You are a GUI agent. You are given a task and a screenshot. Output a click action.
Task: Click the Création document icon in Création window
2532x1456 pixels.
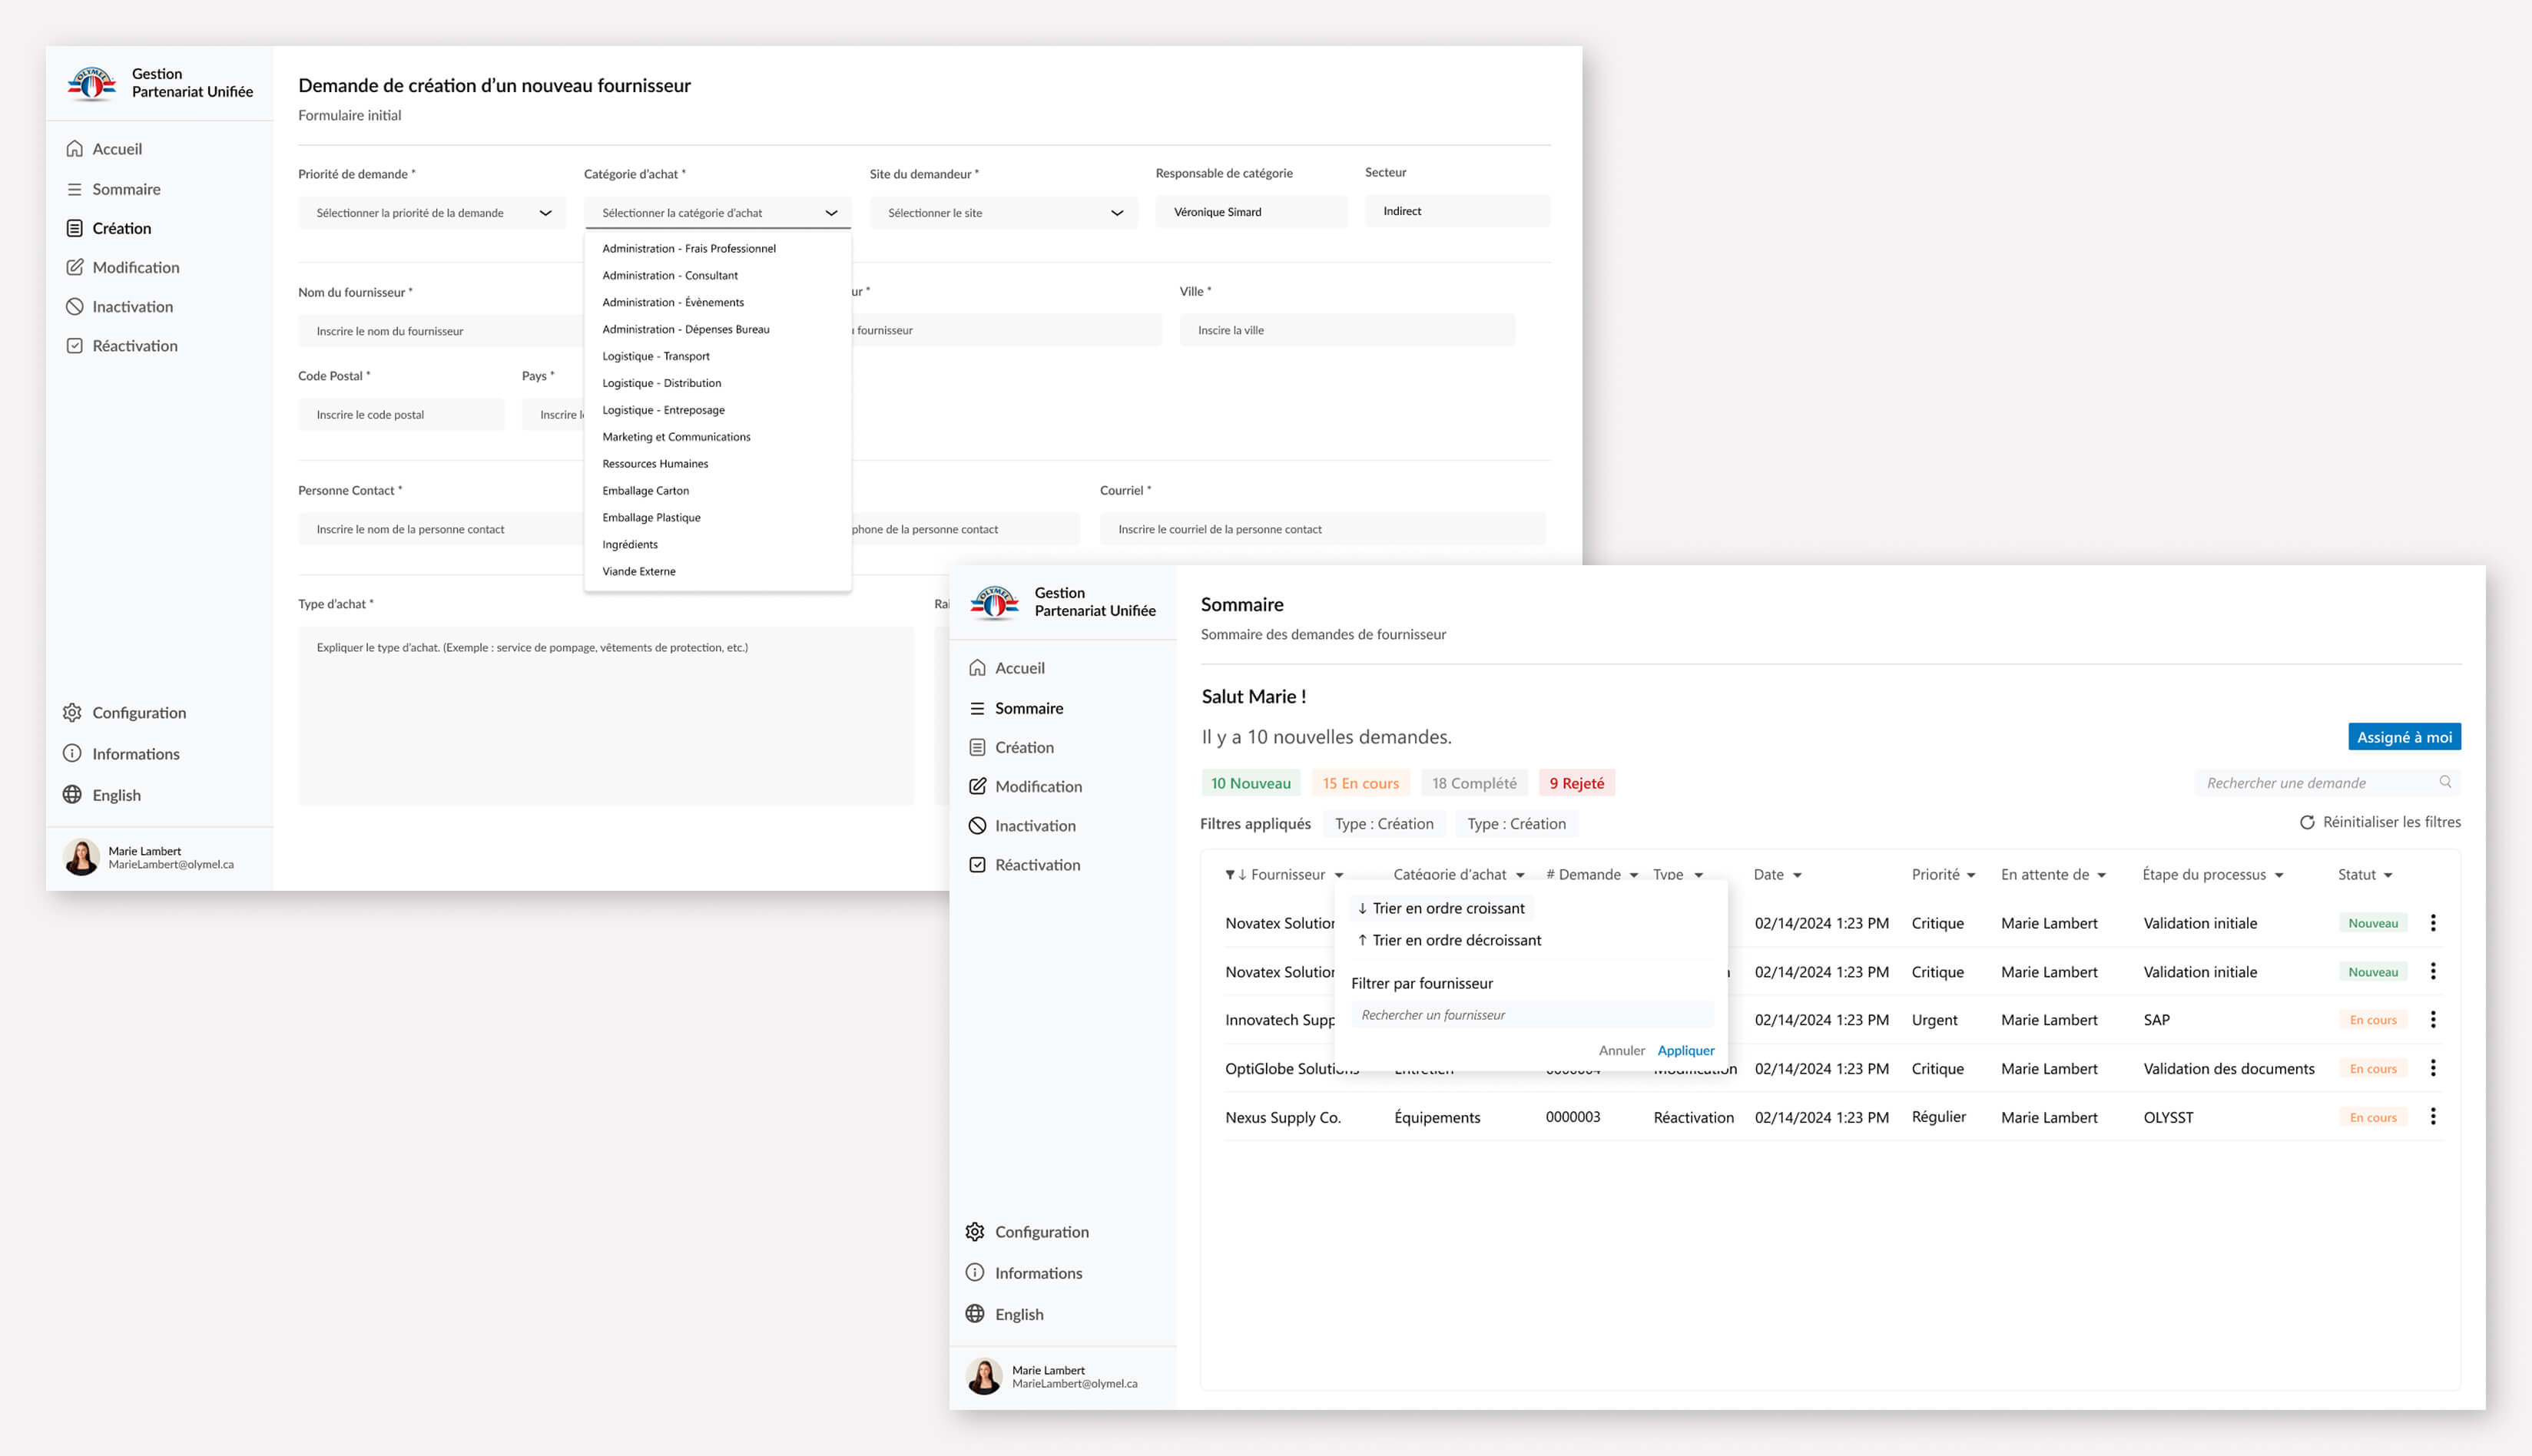pyautogui.click(x=74, y=228)
